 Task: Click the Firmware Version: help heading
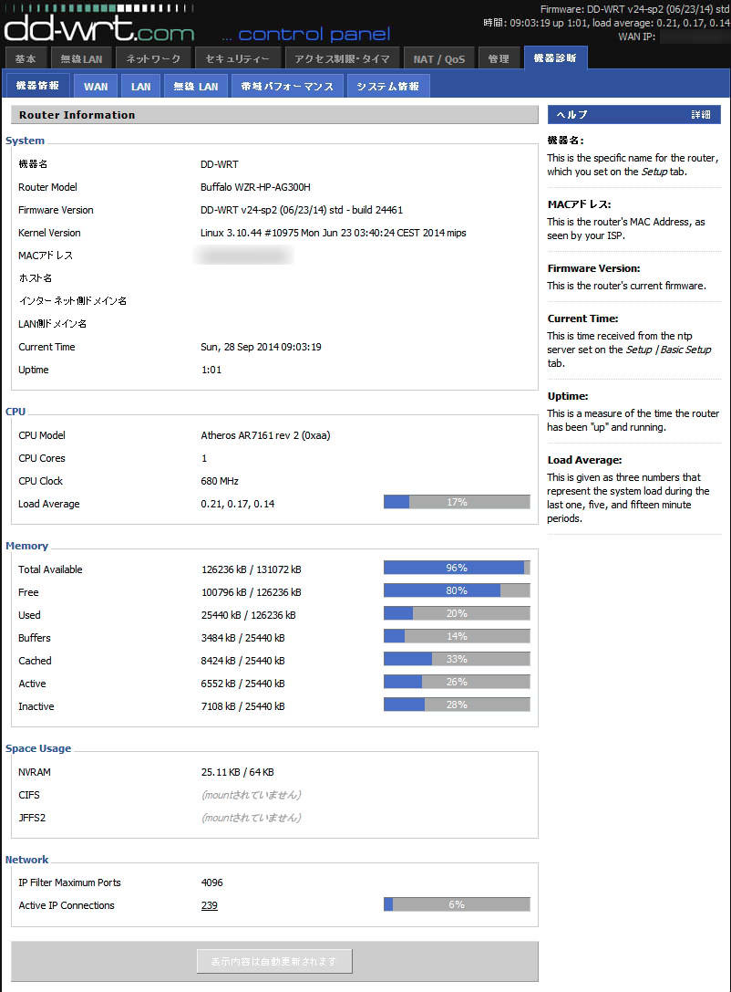[593, 268]
